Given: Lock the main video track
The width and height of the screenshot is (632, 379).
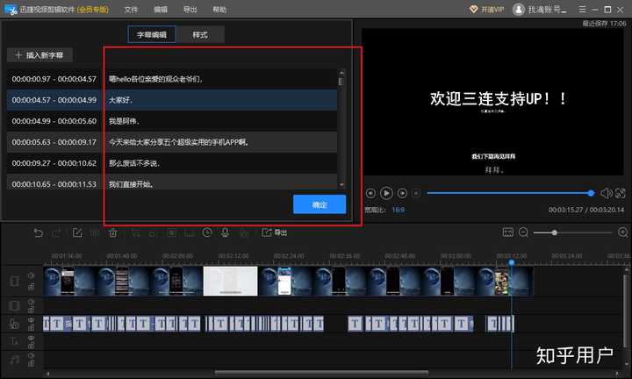Looking at the screenshot, I should 31,286.
